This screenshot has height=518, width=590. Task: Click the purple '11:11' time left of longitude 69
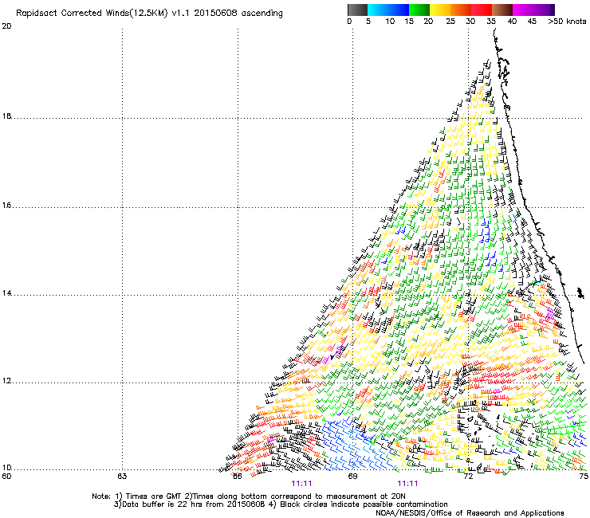click(x=301, y=484)
